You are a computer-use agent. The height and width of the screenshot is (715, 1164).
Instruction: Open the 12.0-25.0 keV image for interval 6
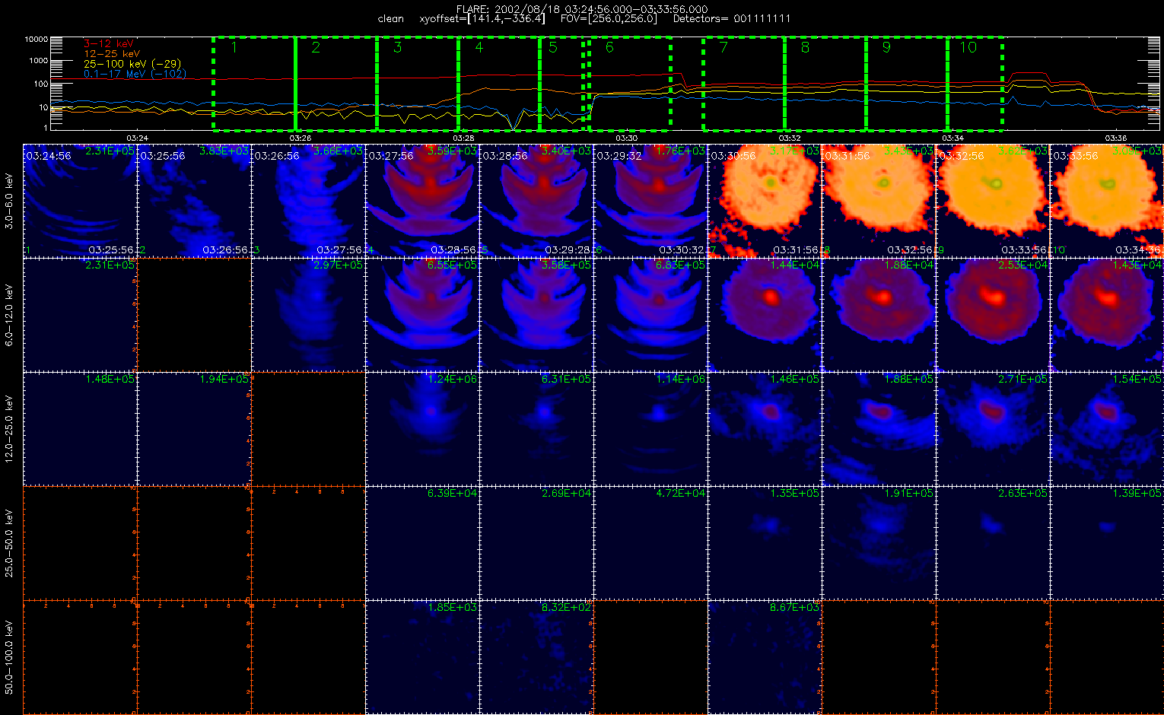[650, 429]
